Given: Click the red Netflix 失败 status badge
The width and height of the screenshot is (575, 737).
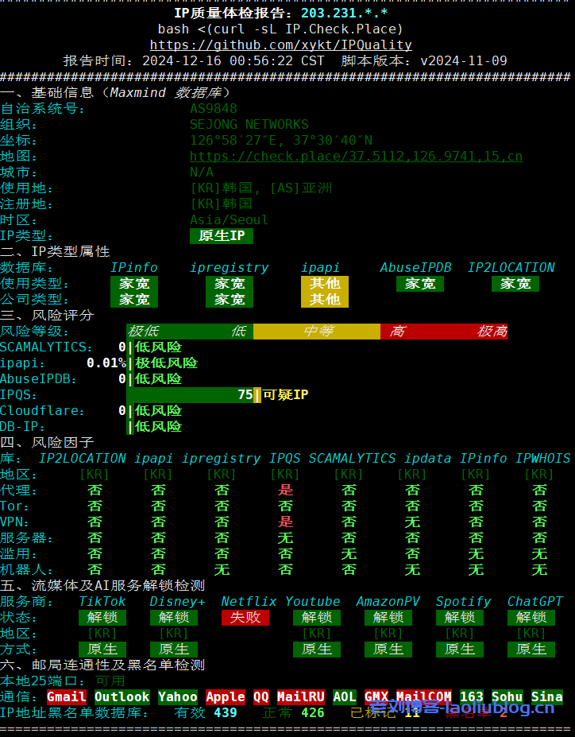Looking at the screenshot, I should click(x=245, y=617).
